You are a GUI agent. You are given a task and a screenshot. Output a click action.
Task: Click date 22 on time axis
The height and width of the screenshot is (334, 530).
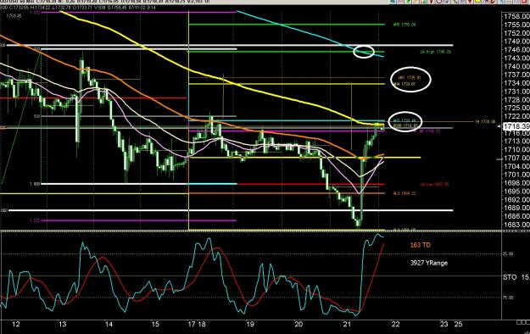(x=395, y=324)
